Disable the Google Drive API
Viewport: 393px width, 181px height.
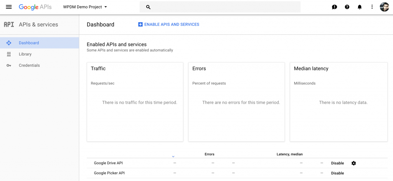[337, 163]
